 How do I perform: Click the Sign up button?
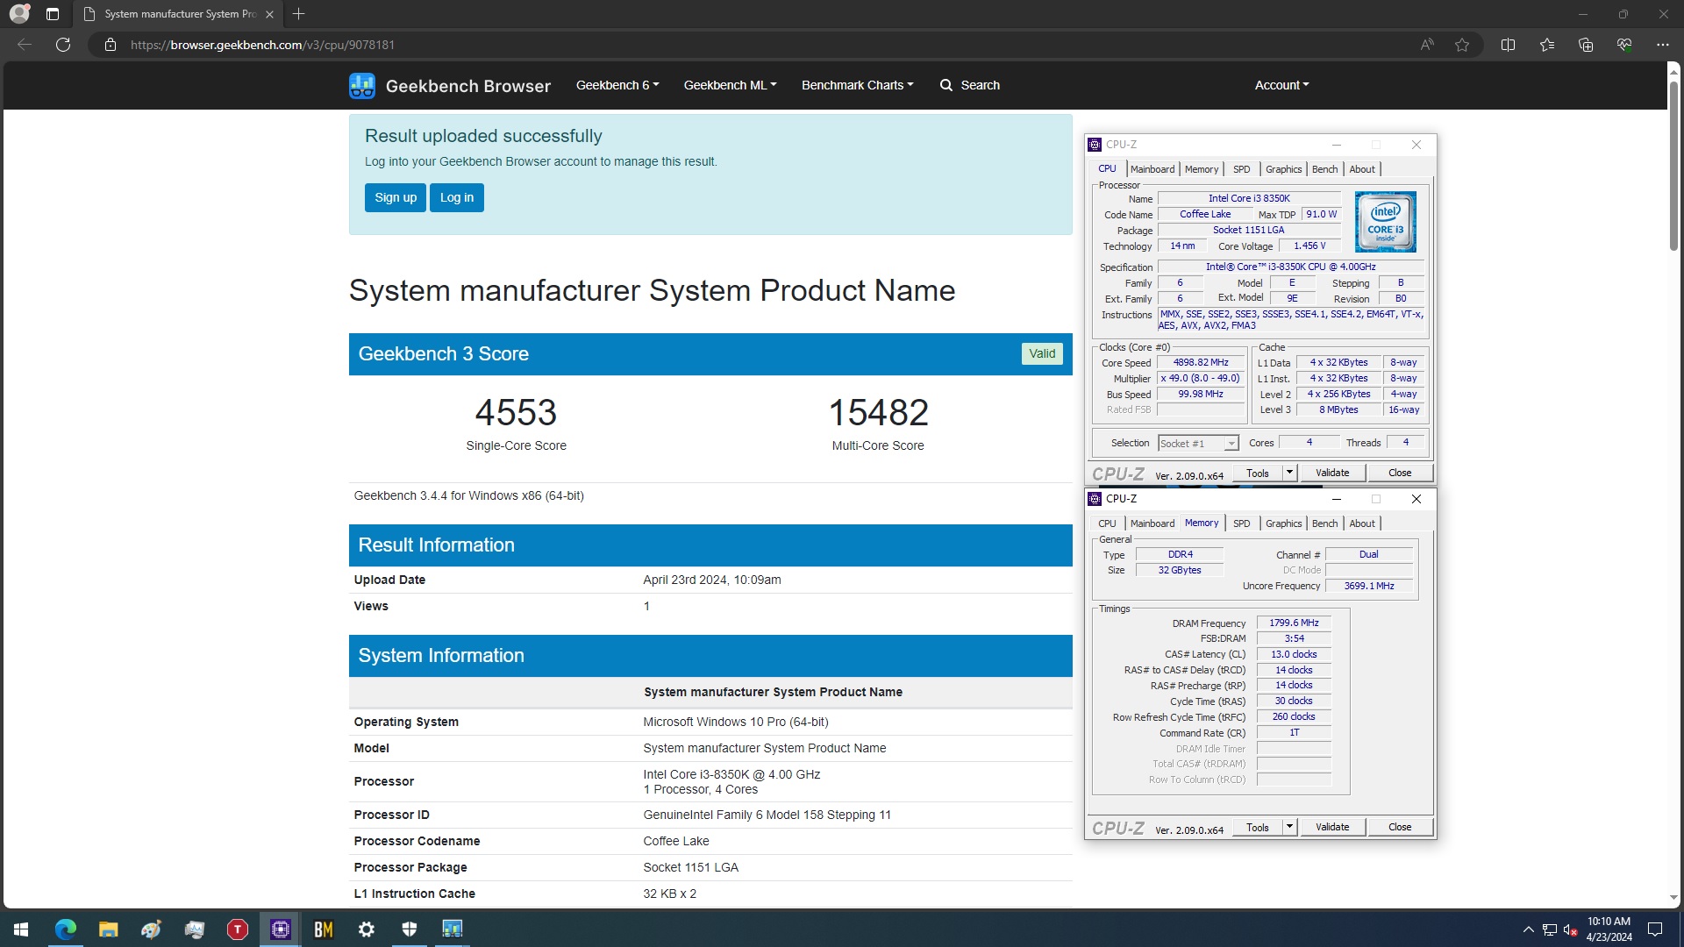coord(396,197)
